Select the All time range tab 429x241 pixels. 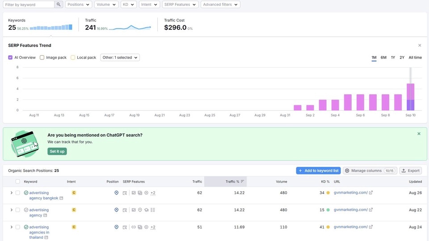click(x=415, y=58)
